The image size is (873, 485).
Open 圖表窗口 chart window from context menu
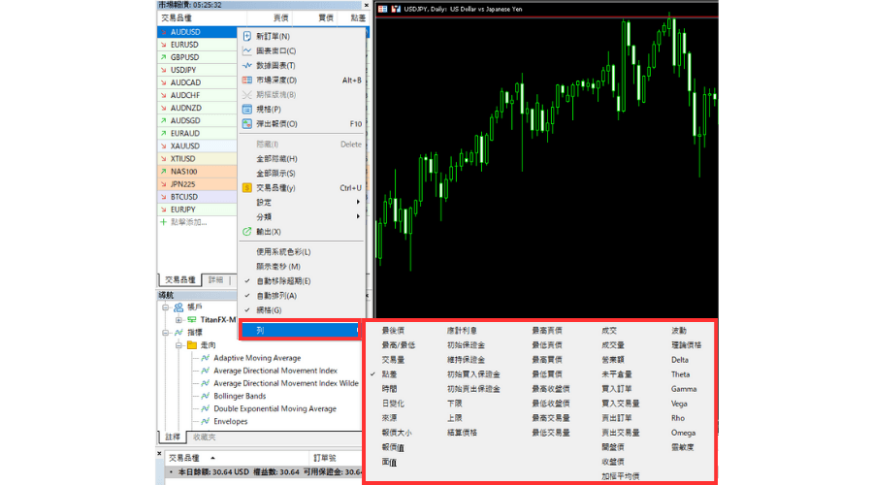point(276,50)
